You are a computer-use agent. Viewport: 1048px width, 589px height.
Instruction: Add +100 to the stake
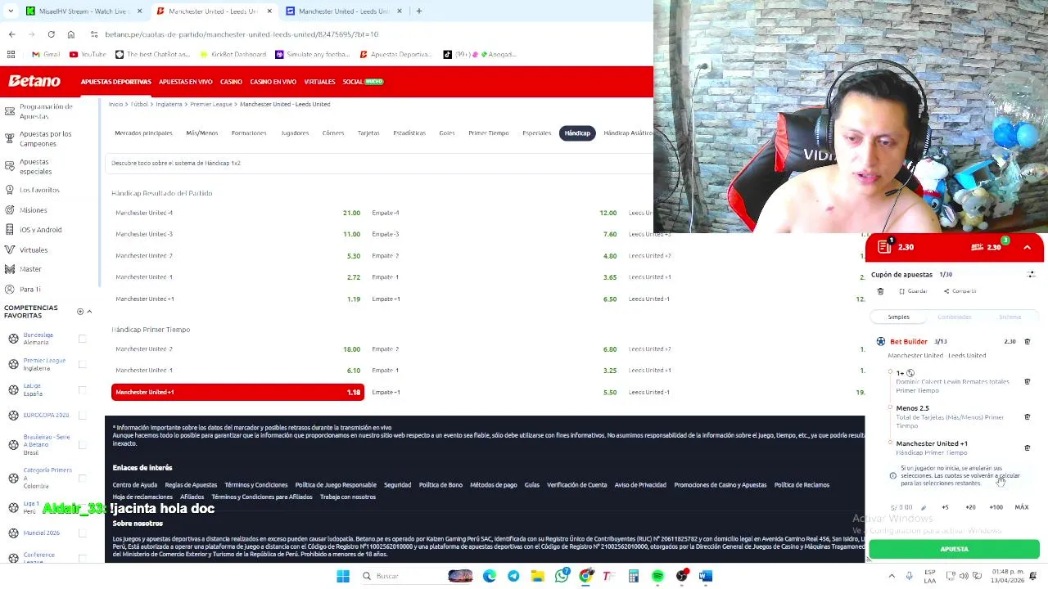(x=996, y=507)
